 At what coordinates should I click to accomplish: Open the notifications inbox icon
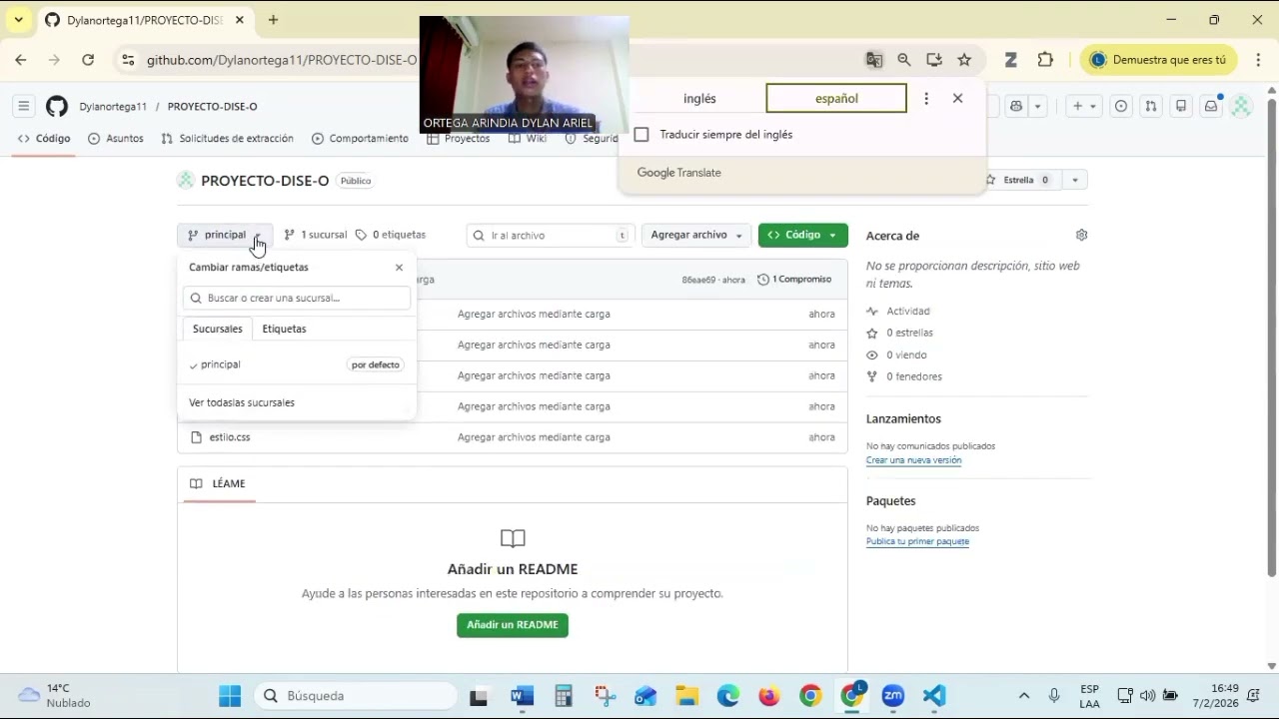[x=1211, y=106]
